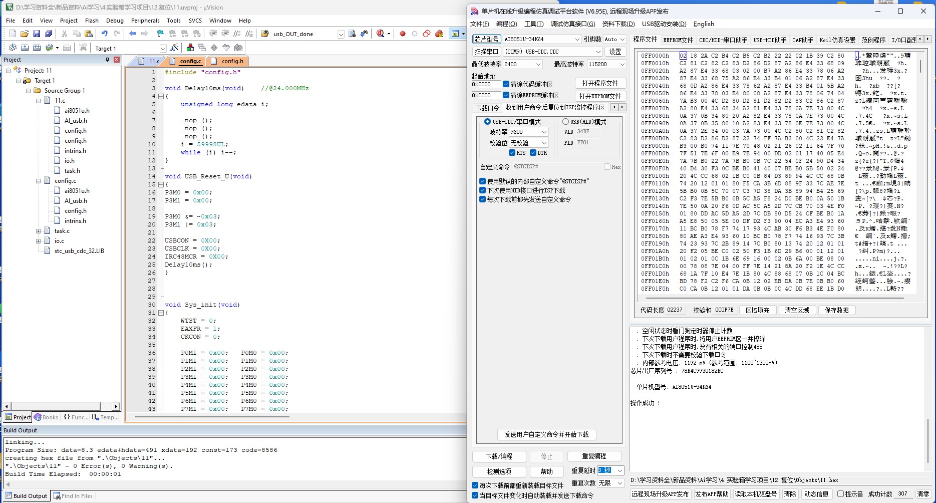Screen dimensions: 936x503
Task: Click the Find in Files toolbar icon
Action: tap(352, 34)
